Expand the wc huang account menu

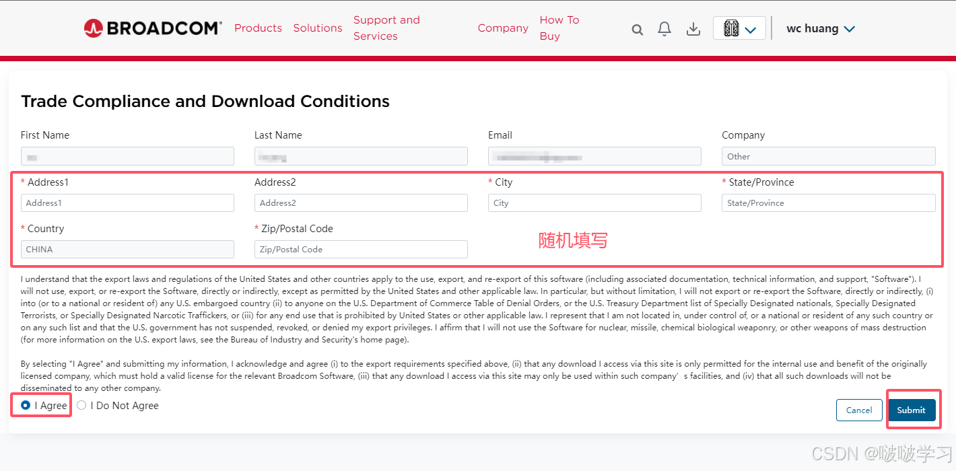(x=821, y=28)
